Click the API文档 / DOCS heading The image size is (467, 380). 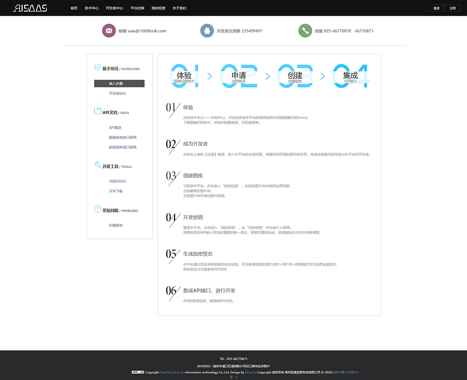[x=116, y=113]
